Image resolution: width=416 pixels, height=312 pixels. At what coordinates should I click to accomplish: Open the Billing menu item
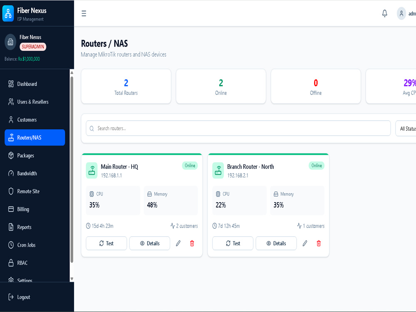point(35,209)
